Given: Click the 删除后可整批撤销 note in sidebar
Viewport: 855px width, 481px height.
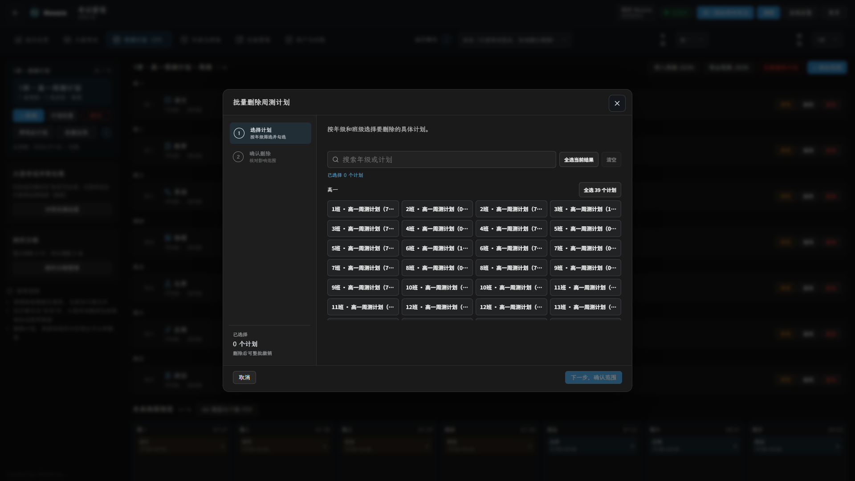Looking at the screenshot, I should 252,353.
